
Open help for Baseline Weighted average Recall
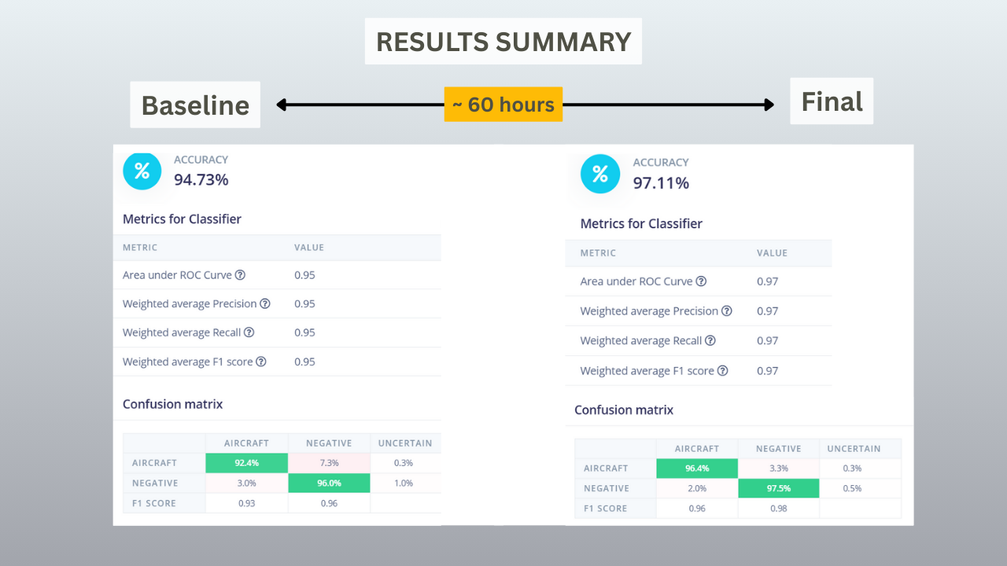click(249, 333)
